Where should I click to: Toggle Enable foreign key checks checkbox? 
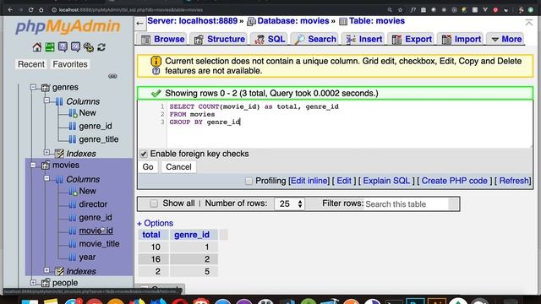click(144, 154)
